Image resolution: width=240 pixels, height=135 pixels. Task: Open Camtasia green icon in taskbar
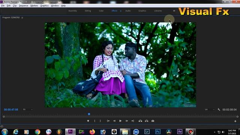coord(81,132)
